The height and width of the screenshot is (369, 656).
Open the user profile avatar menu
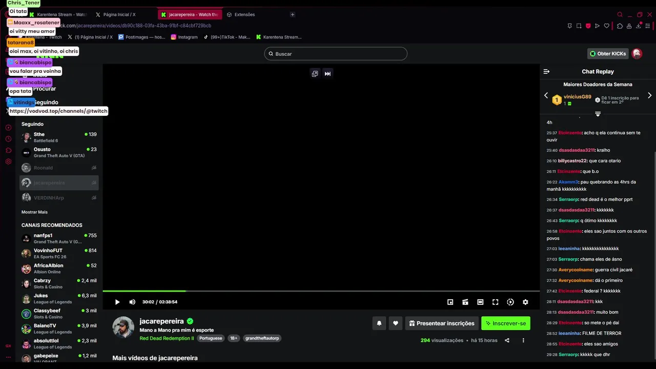tap(637, 54)
